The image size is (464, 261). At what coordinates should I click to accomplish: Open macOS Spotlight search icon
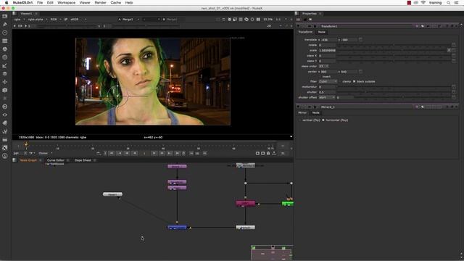coord(448,3)
